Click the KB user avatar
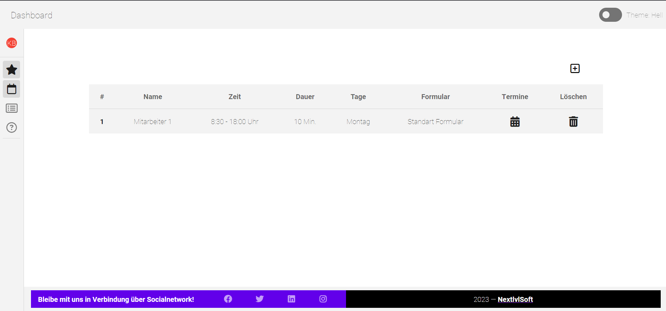666x311 pixels. pyautogui.click(x=12, y=43)
